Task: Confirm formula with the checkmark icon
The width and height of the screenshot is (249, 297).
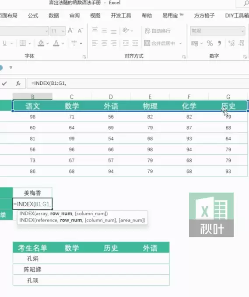Action: pos(4,83)
